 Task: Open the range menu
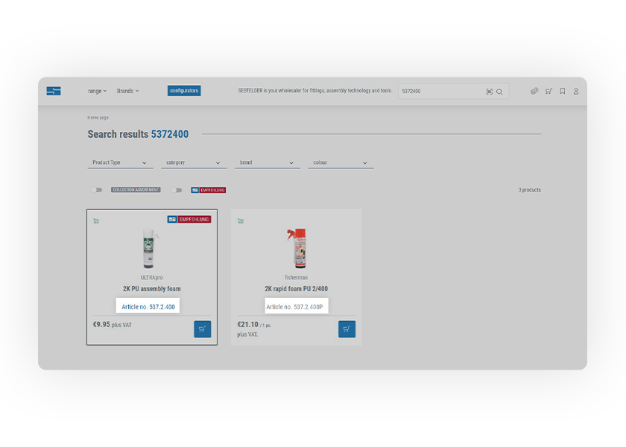click(x=97, y=91)
